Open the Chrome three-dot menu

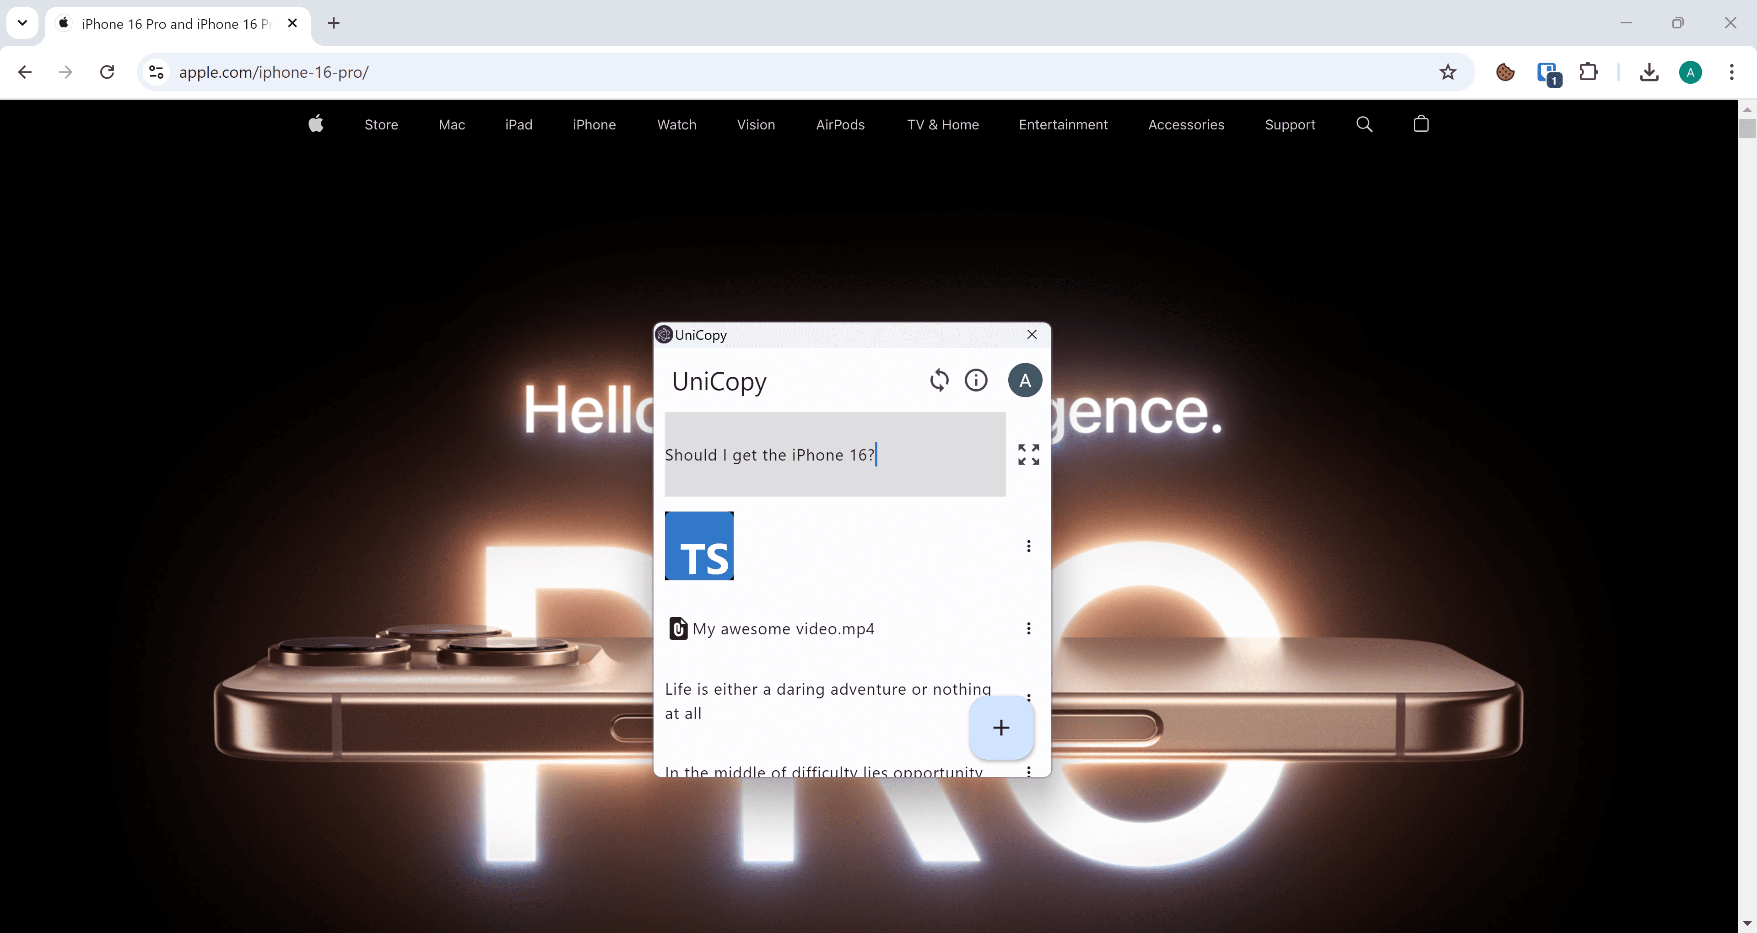point(1731,72)
